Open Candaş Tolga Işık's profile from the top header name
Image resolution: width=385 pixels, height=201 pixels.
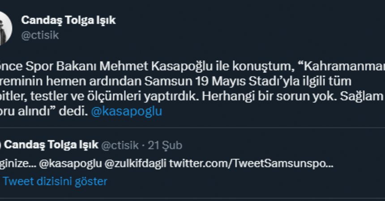coord(68,20)
